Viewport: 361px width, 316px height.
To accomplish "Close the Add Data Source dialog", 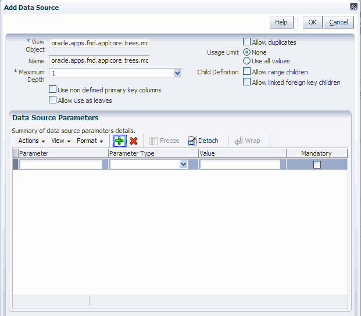I will pyautogui.click(x=353, y=6).
